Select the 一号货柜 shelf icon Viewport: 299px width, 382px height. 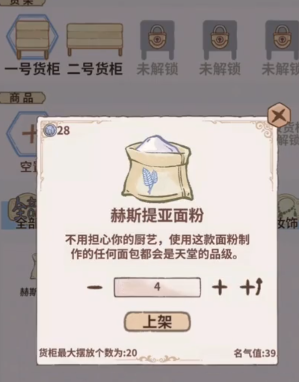point(32,37)
